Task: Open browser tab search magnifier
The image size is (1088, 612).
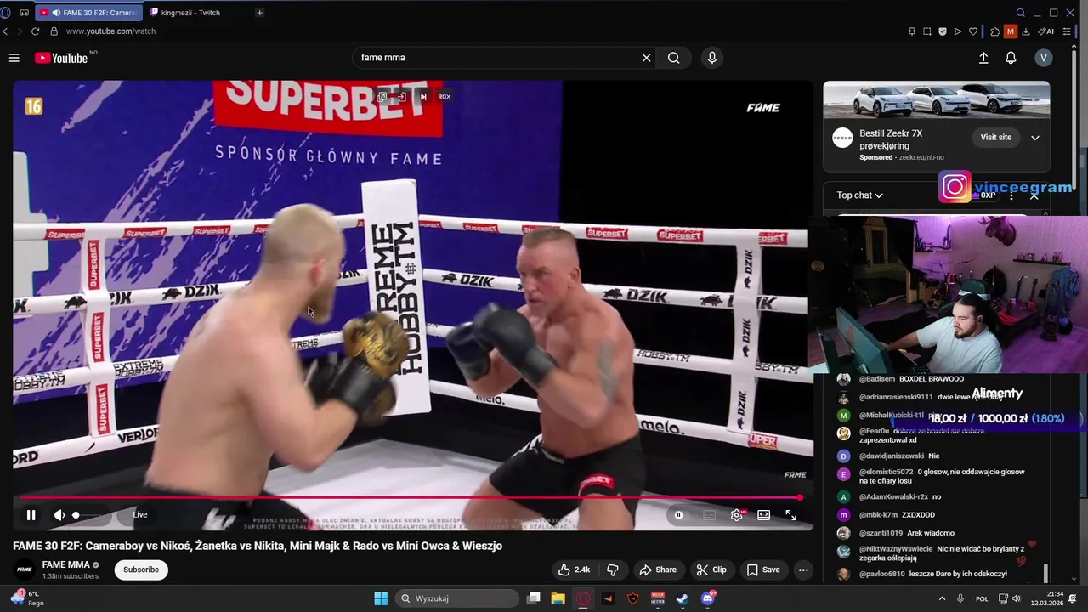Action: (x=1021, y=13)
